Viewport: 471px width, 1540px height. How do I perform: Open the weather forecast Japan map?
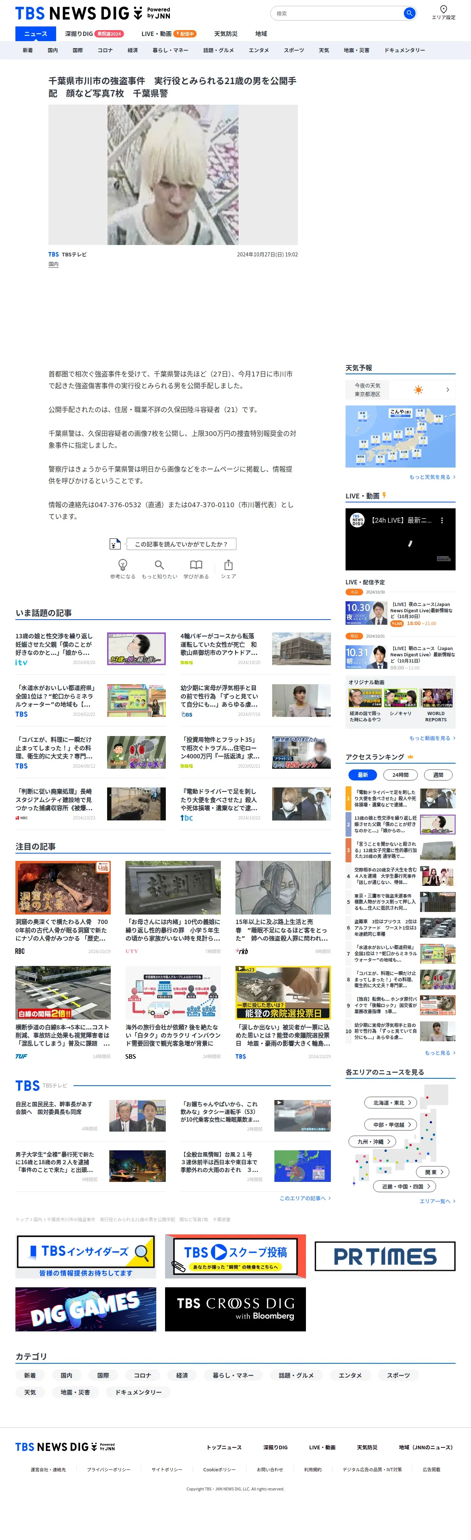pos(401,436)
